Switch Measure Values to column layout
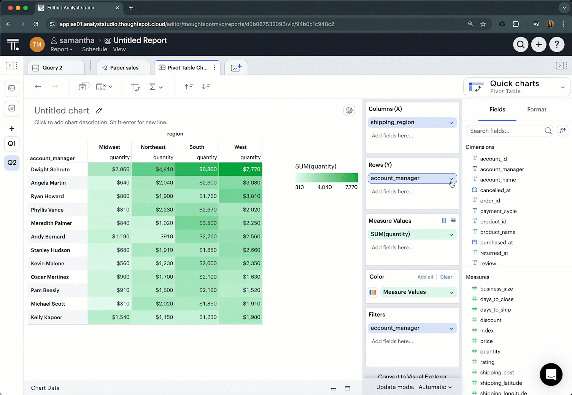This screenshot has height=395, width=572. pyautogui.click(x=443, y=221)
